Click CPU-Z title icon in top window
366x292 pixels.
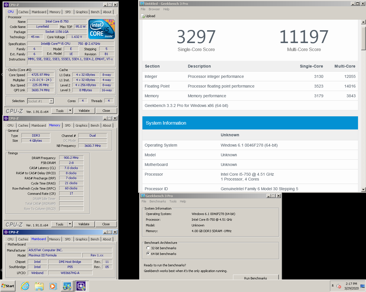(x=6, y=5)
